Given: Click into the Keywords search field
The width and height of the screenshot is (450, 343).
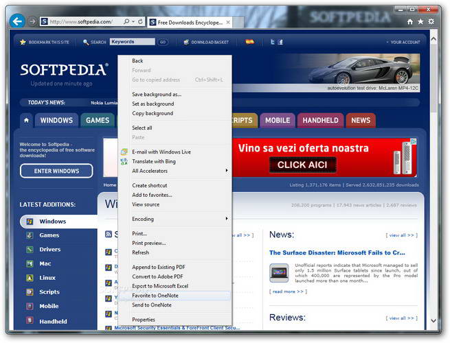Looking at the screenshot, I should point(133,42).
